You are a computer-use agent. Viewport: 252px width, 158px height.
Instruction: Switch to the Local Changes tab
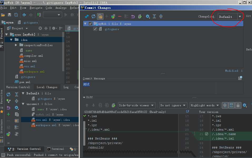click(x=47, y=87)
